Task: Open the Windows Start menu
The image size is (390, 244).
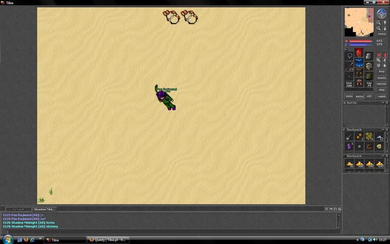Action: (x=8, y=240)
